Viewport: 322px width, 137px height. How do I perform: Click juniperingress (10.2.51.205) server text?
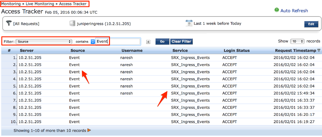click(x=104, y=24)
